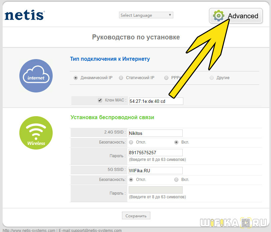The height and width of the screenshot is (232, 271).
Task: Click the Advanced gear icon
Action: pos(219,16)
